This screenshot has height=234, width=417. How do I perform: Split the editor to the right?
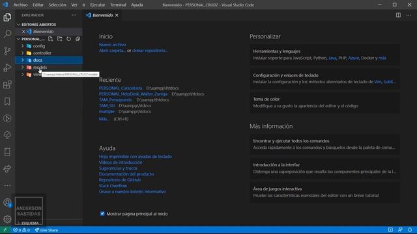point(398,15)
